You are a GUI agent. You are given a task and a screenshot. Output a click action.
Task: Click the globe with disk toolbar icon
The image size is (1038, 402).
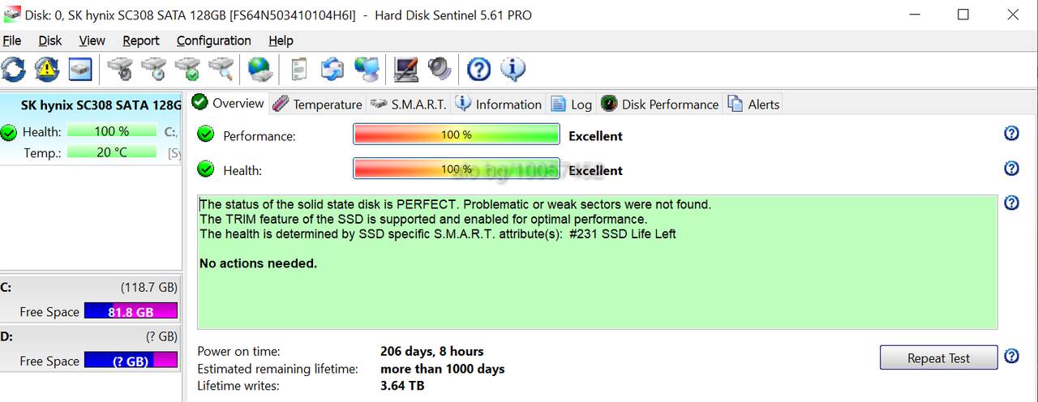click(260, 70)
